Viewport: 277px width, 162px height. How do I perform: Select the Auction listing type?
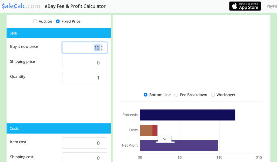click(35, 21)
